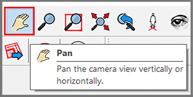This screenshot has width=193, height=97.
Task: Click the hand icon inside the tooltip
Action: click(x=43, y=56)
